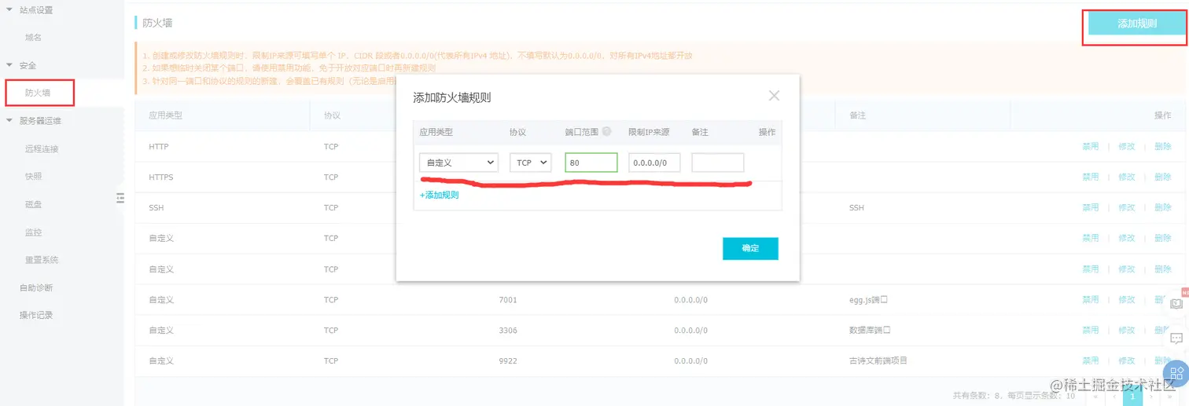Focus the empty 备注 field in dialog
Screen dimensions: 1189x406
click(718, 163)
